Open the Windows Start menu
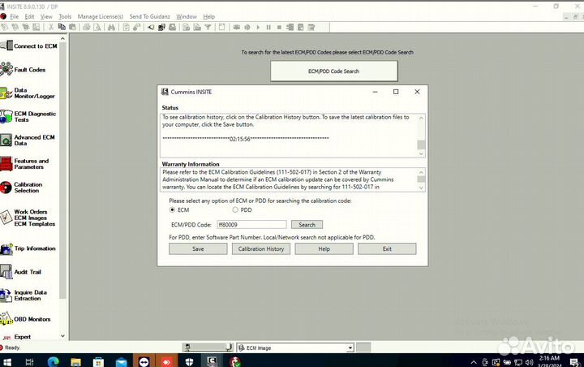The width and height of the screenshot is (584, 367). (x=7, y=362)
